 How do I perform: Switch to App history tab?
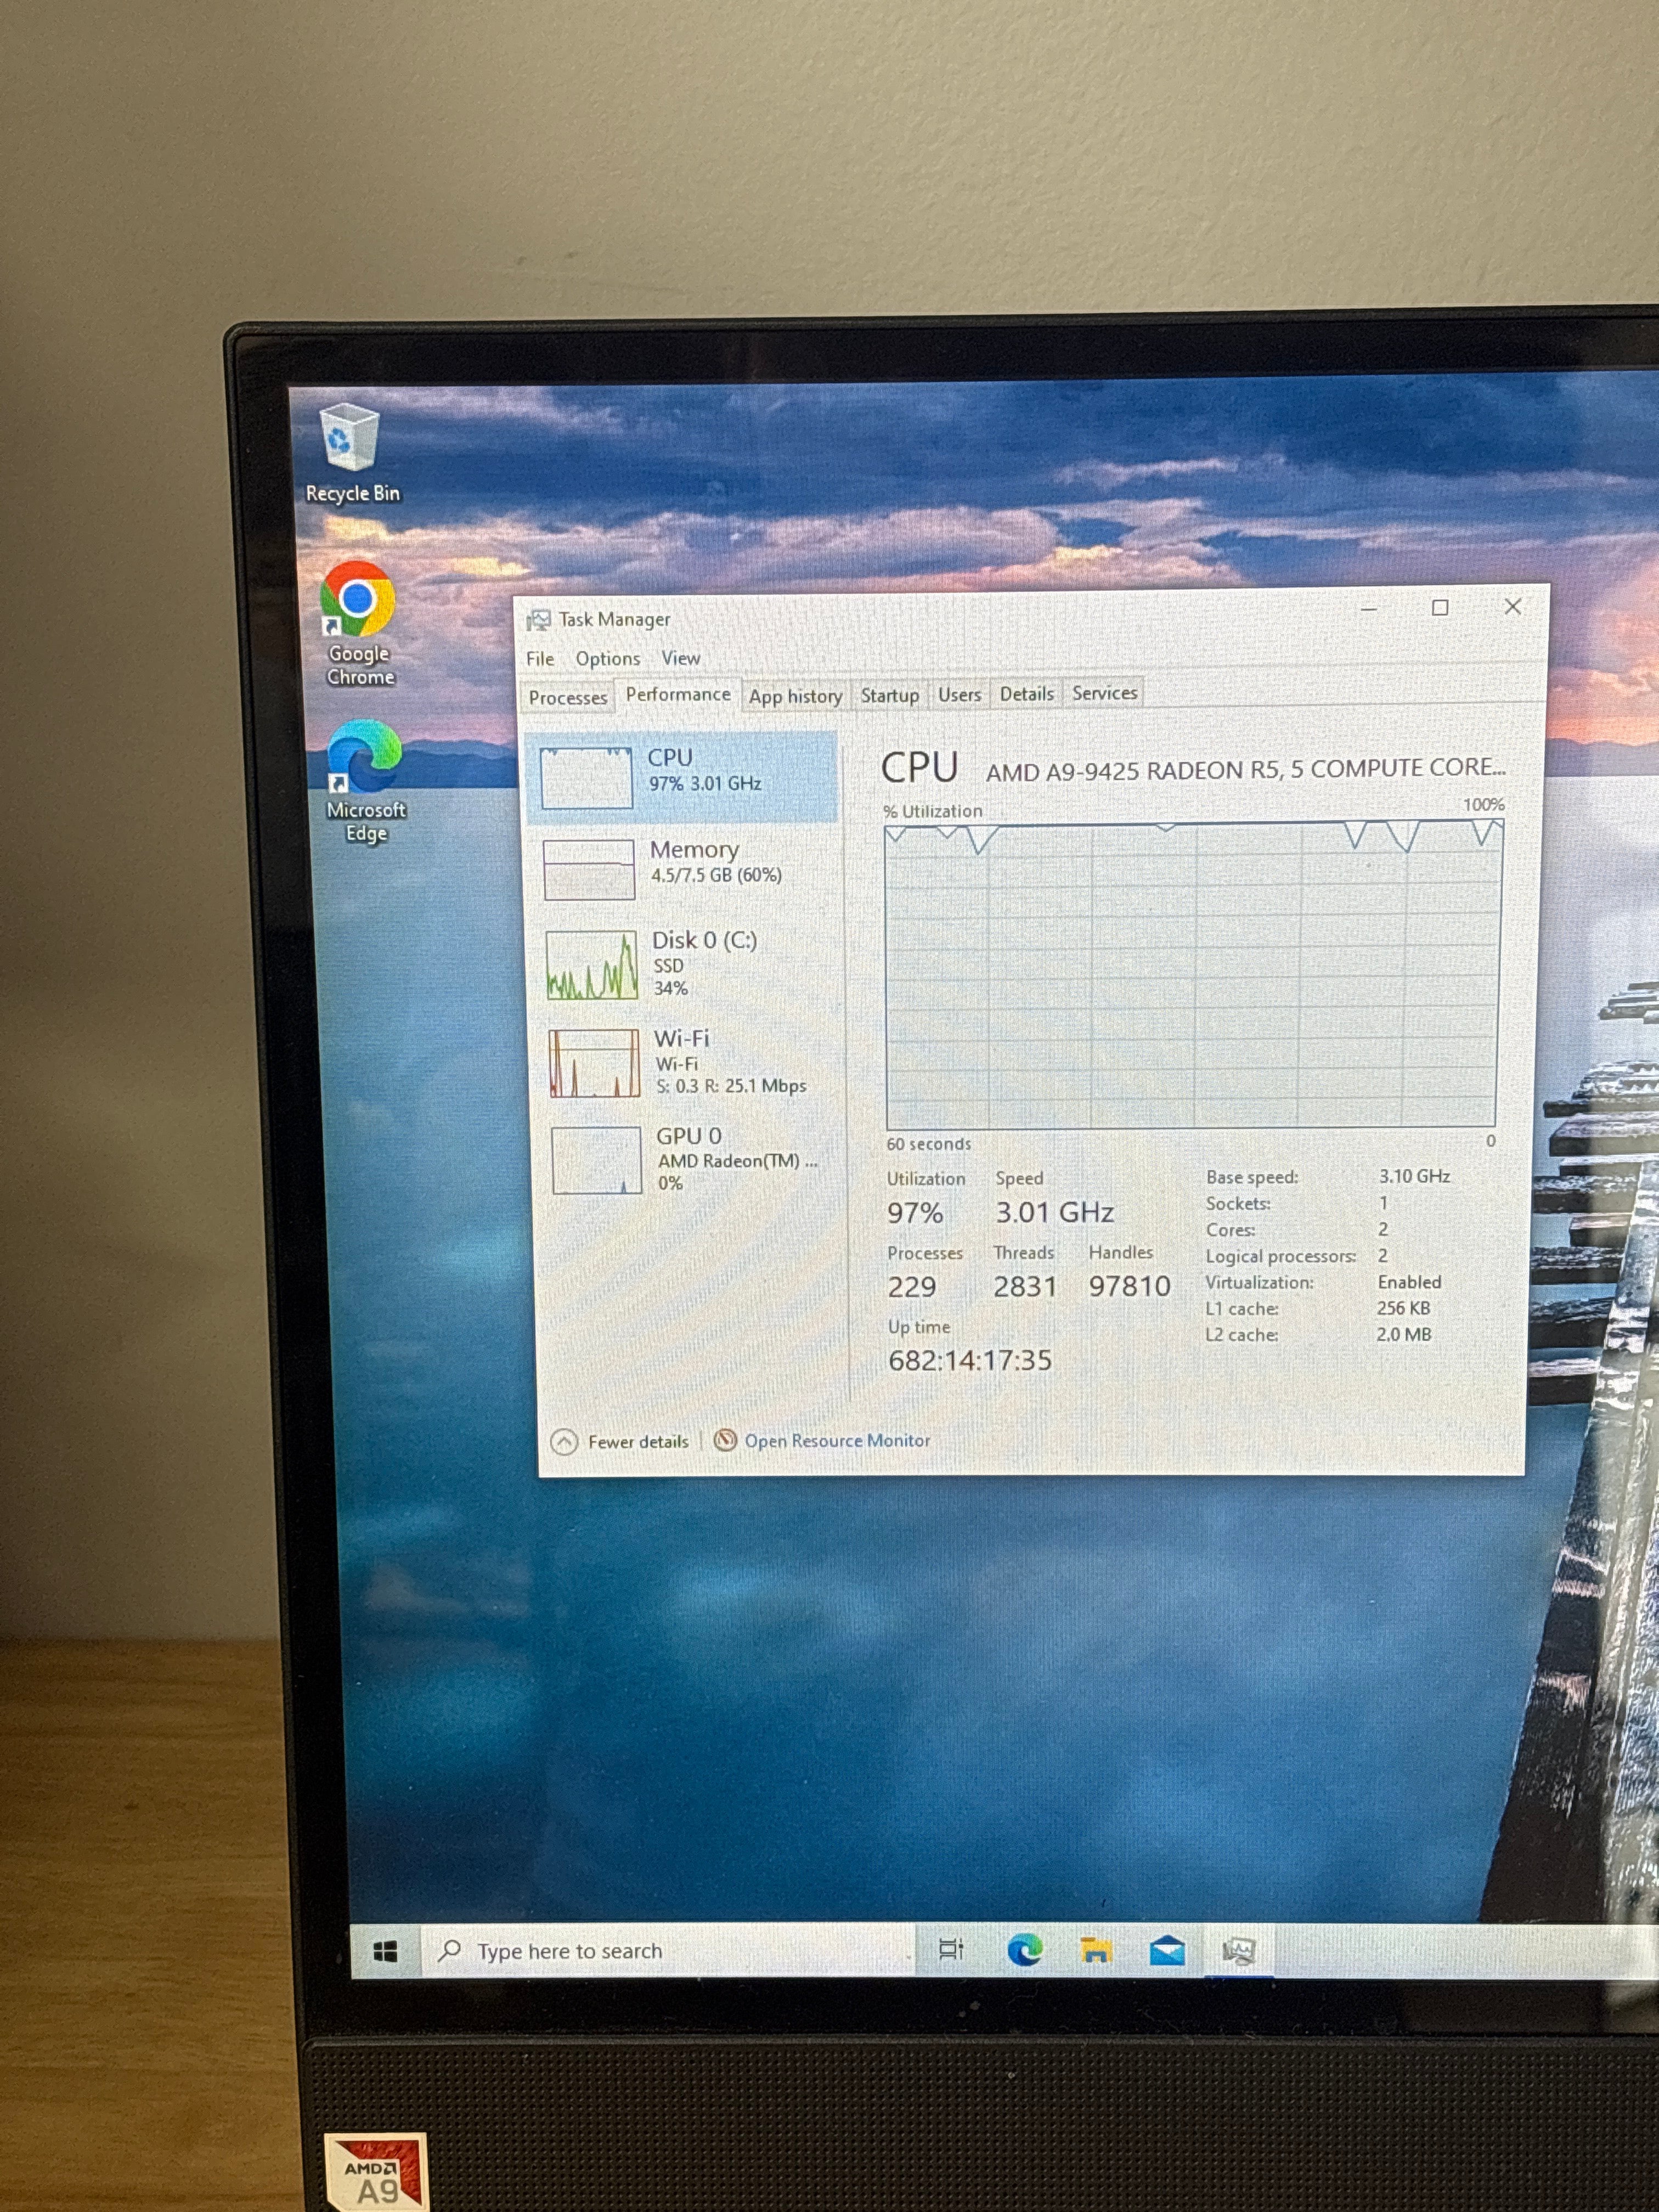pyautogui.click(x=795, y=696)
